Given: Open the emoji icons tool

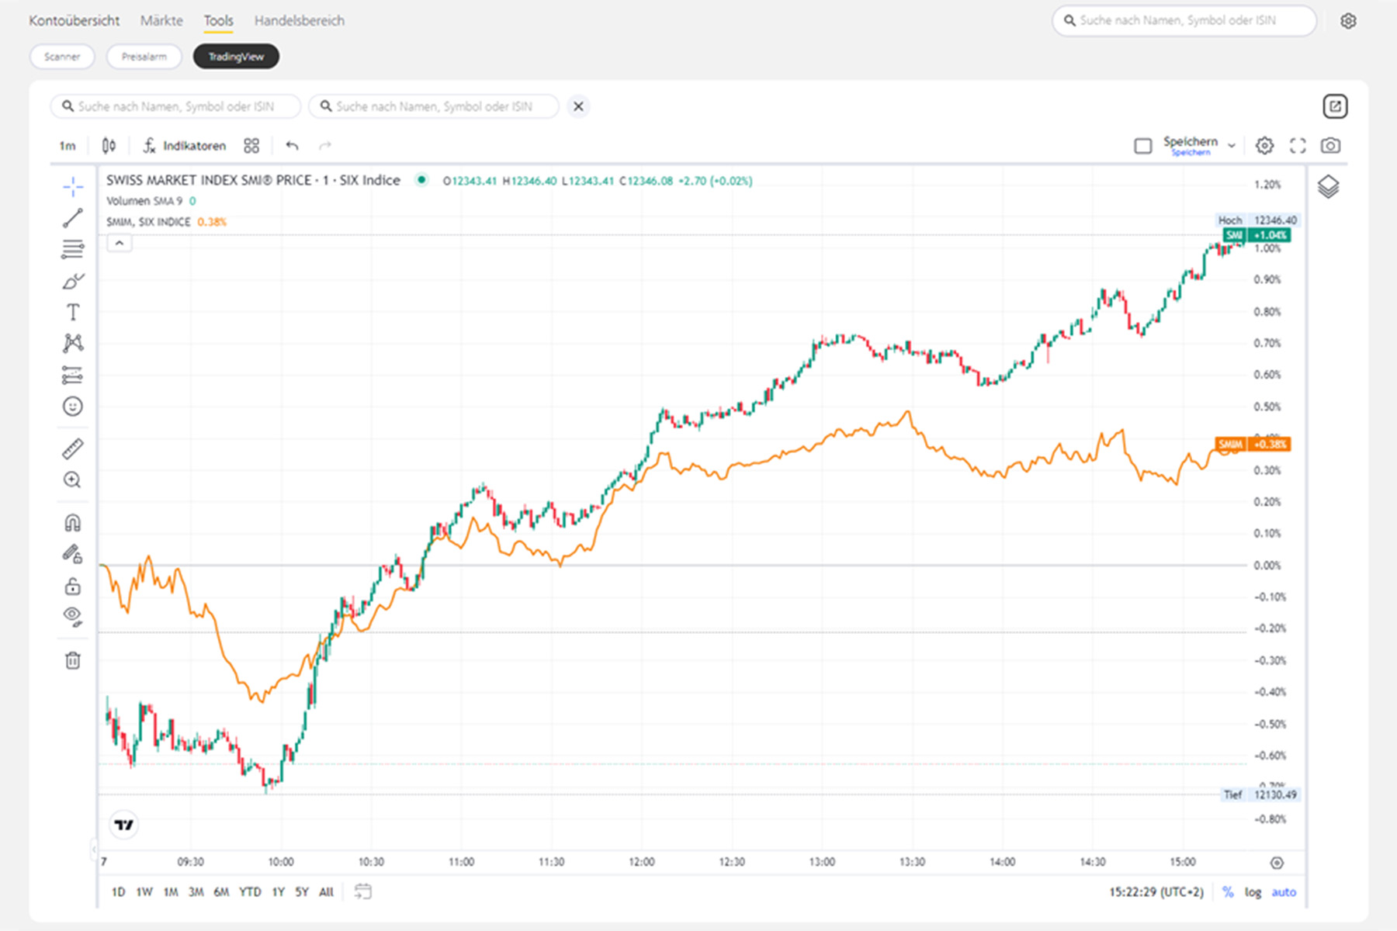Looking at the screenshot, I should point(73,406).
